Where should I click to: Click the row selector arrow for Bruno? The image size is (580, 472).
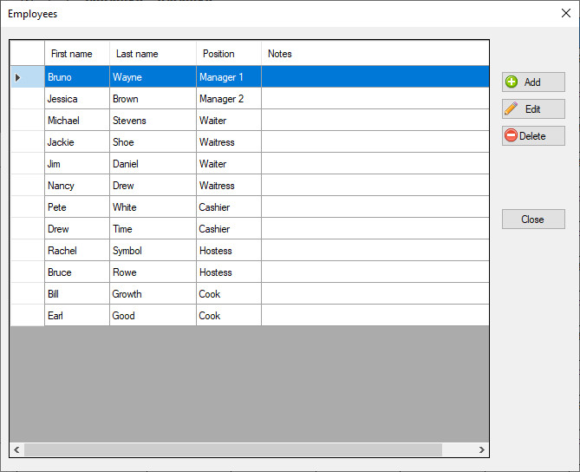(x=17, y=77)
